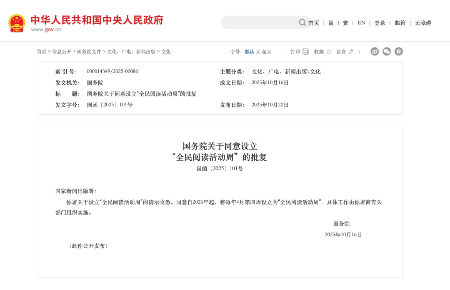
Task: Switch to the EN English version
Action: (361, 23)
